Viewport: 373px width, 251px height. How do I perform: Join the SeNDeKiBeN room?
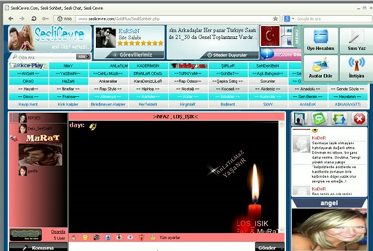click(x=267, y=66)
